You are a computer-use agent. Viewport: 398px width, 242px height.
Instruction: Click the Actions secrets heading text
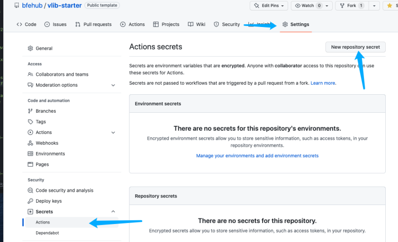pyautogui.click(x=155, y=47)
